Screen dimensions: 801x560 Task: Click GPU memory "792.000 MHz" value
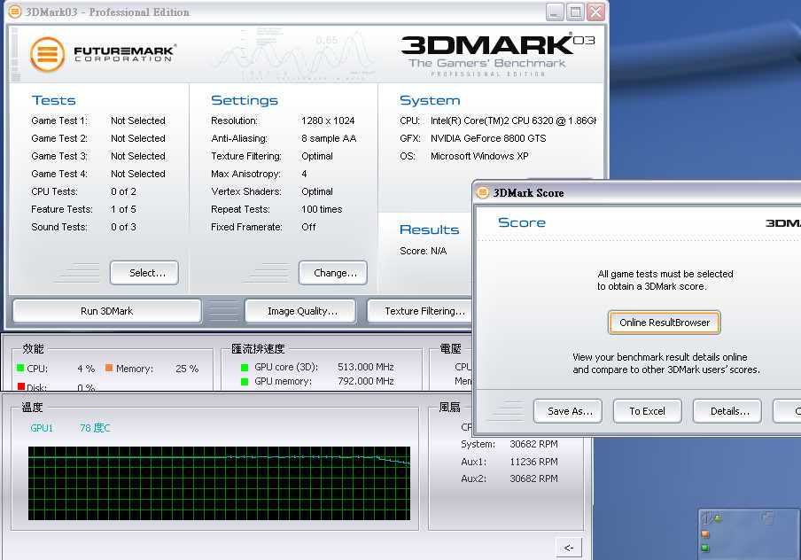pyautogui.click(x=366, y=381)
